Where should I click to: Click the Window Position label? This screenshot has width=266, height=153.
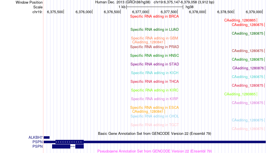point(29,2)
